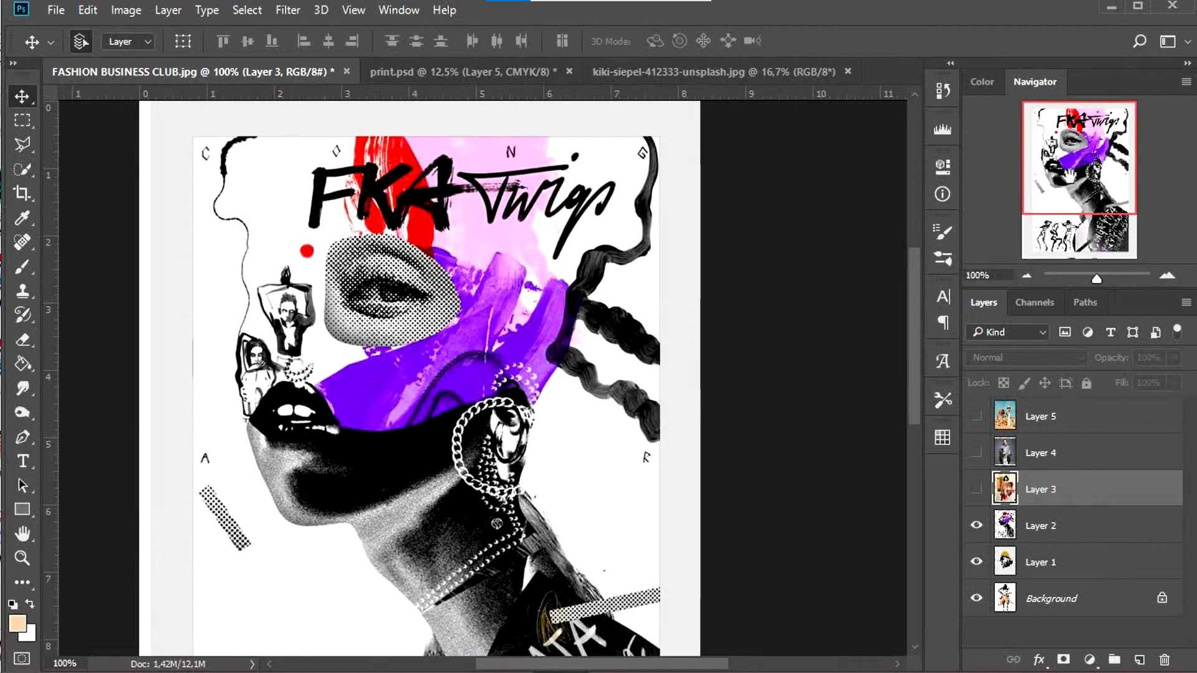Click the zoom out mountain button
Screen dimensions: 1197x673
(x=1026, y=275)
